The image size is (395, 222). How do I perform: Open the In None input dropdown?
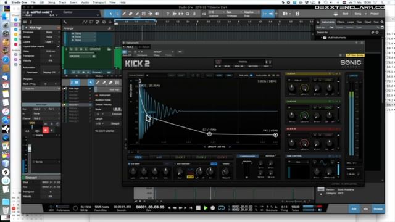[46, 113]
